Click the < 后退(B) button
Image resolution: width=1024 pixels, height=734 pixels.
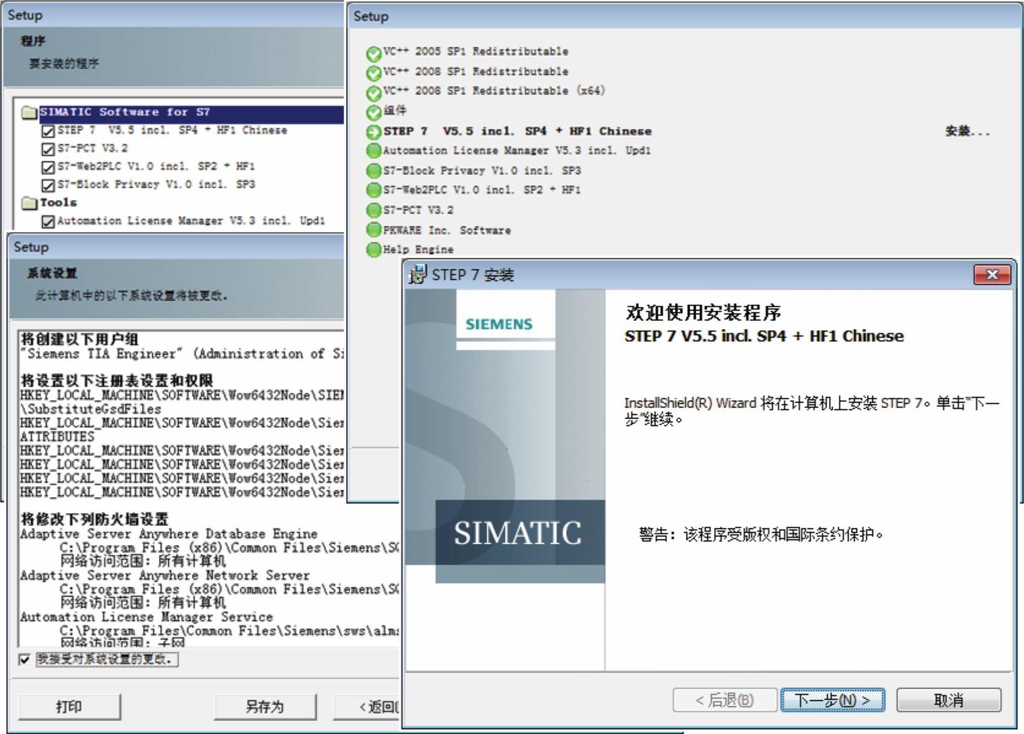click(725, 700)
